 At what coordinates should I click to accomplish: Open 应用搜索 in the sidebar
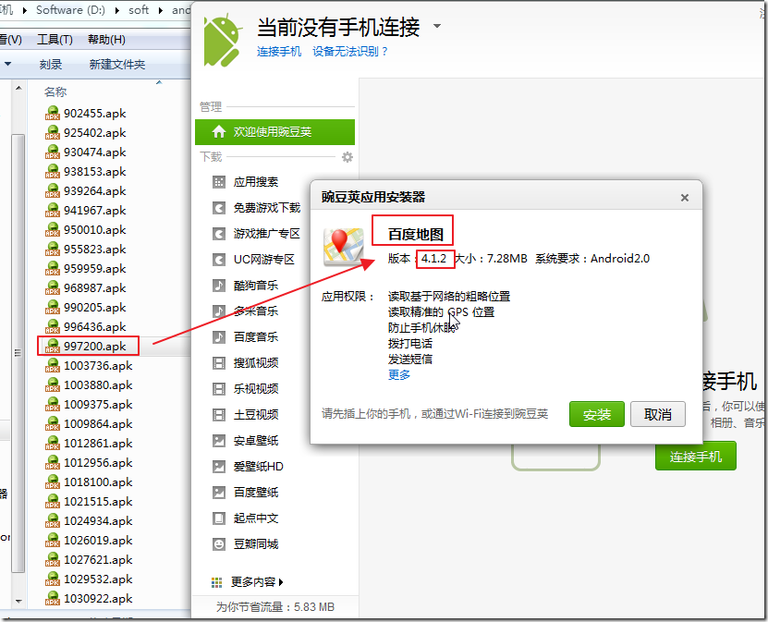tap(256, 182)
